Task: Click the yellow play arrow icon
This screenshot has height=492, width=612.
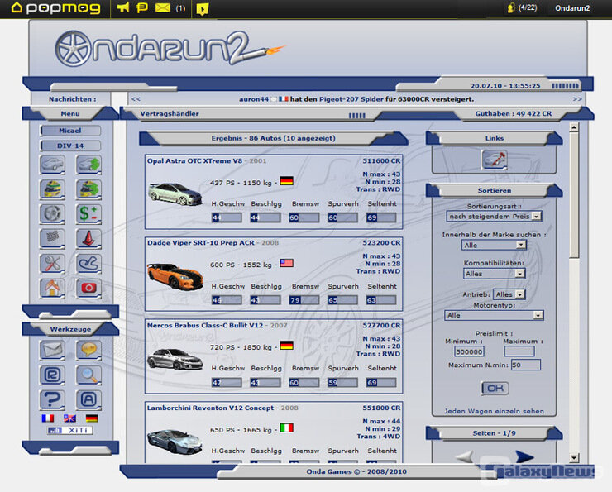Action: point(202,8)
